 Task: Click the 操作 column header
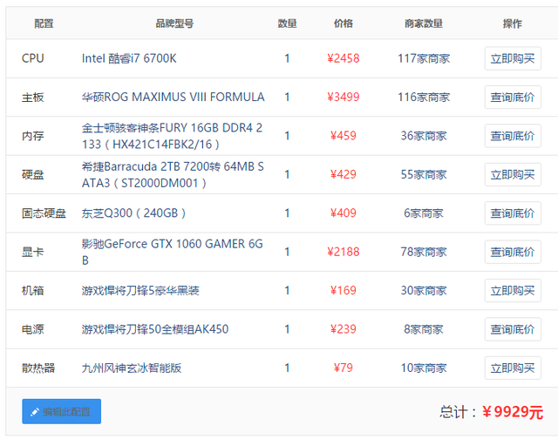click(513, 24)
